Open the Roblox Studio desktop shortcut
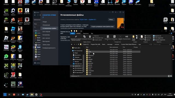 [x=13, y=30]
